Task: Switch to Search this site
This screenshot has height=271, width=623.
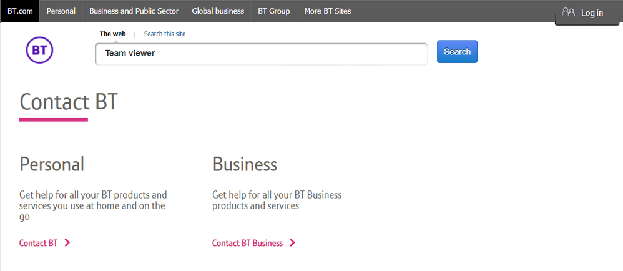Action: click(x=165, y=34)
